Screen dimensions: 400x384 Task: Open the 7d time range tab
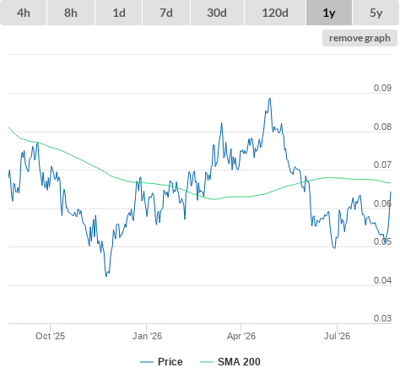166,13
